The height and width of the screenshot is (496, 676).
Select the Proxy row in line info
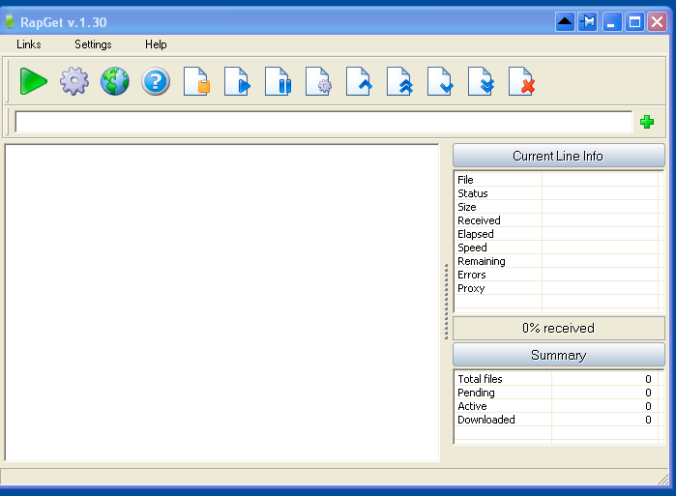557,288
